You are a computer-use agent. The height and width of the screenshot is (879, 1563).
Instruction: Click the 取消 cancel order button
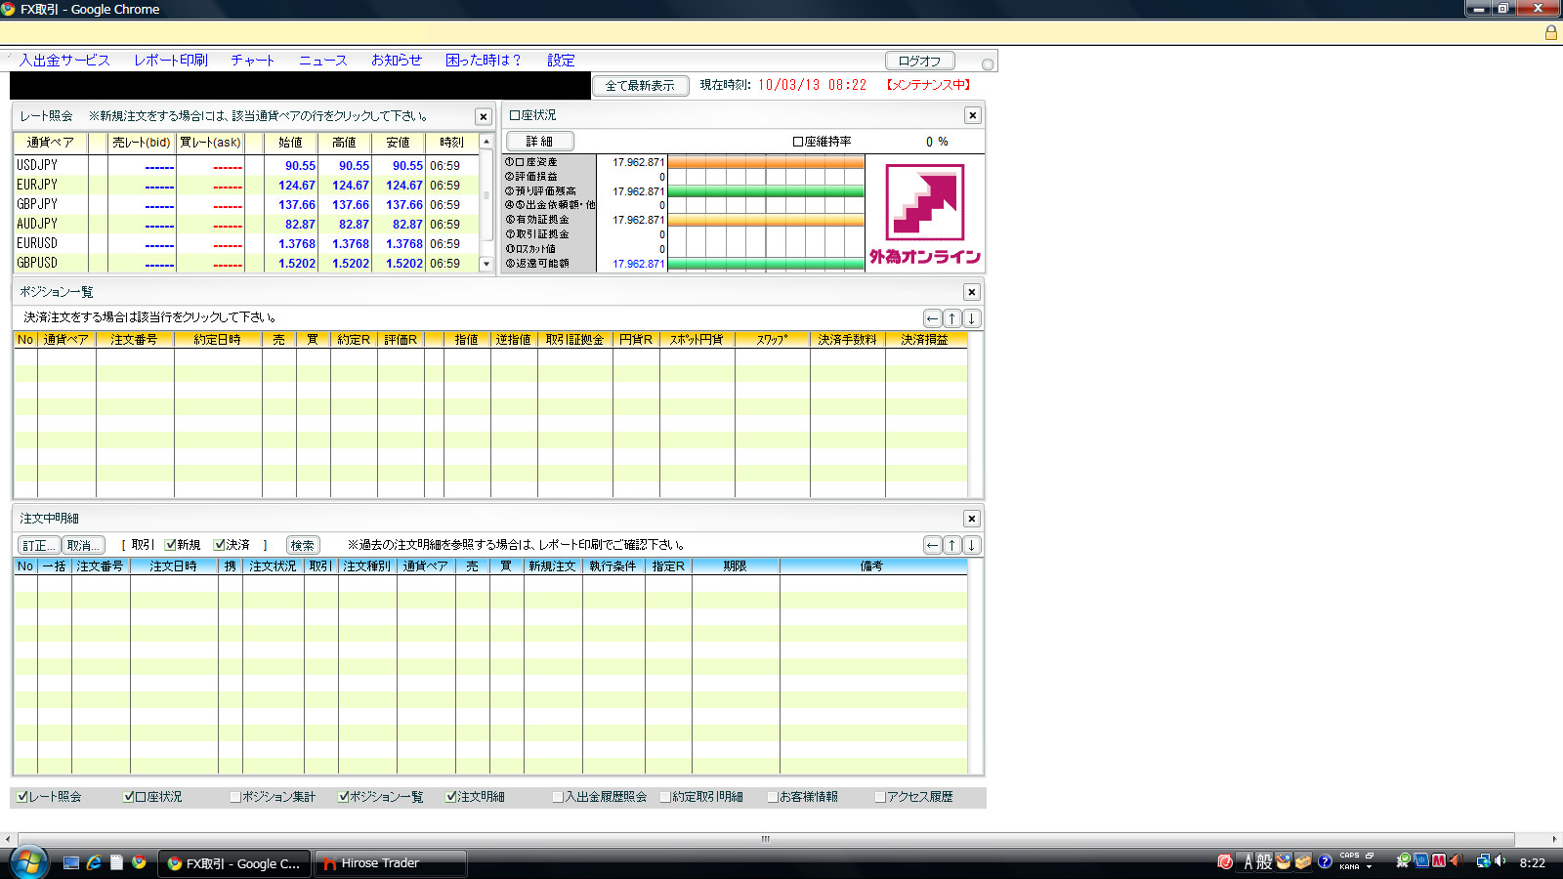pos(83,545)
